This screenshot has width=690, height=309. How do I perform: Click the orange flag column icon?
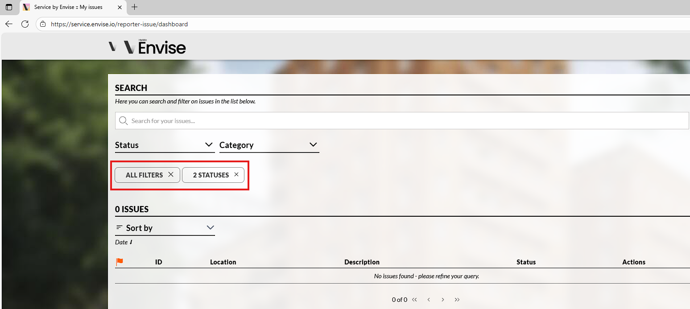point(120,262)
